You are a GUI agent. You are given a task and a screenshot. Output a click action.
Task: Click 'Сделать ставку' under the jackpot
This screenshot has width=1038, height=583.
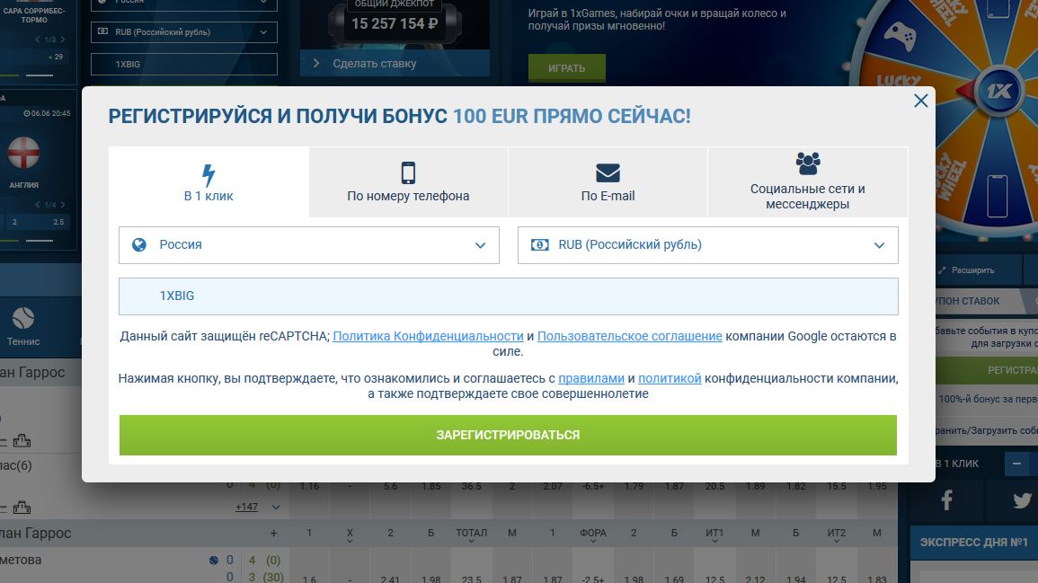coord(395,64)
